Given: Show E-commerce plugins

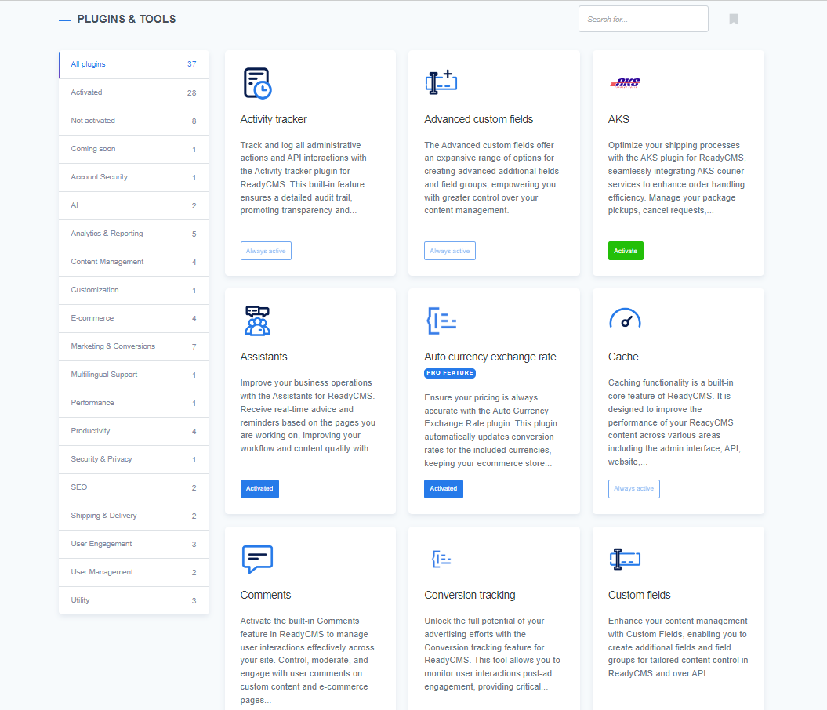Looking at the screenshot, I should (134, 318).
